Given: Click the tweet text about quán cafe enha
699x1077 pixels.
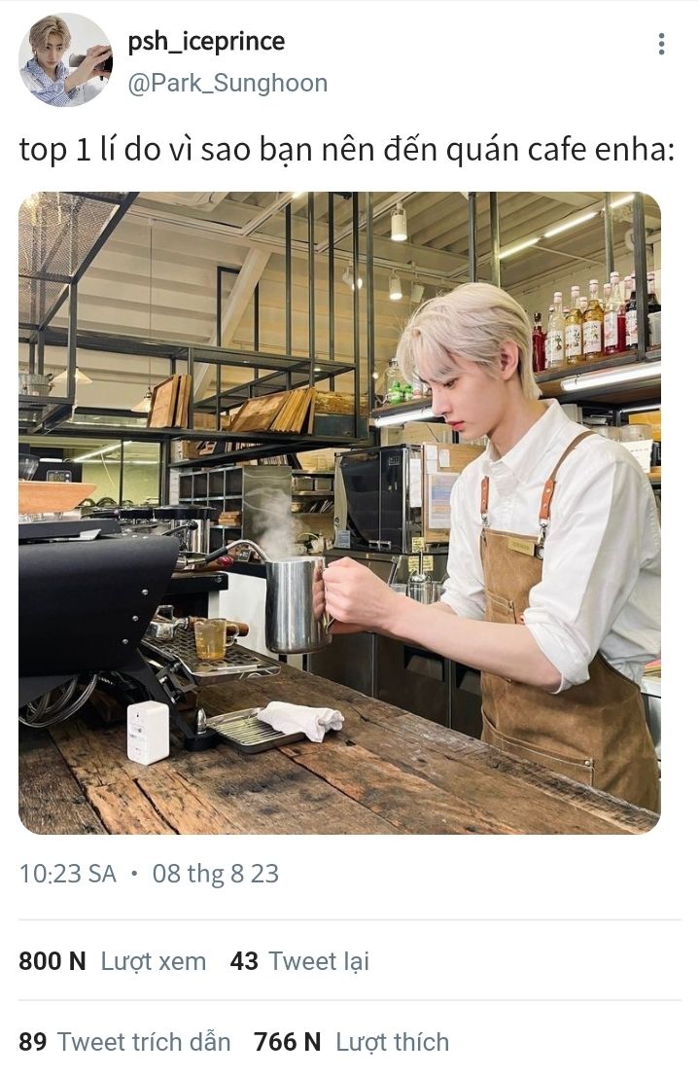Looking at the screenshot, I should (x=347, y=149).
